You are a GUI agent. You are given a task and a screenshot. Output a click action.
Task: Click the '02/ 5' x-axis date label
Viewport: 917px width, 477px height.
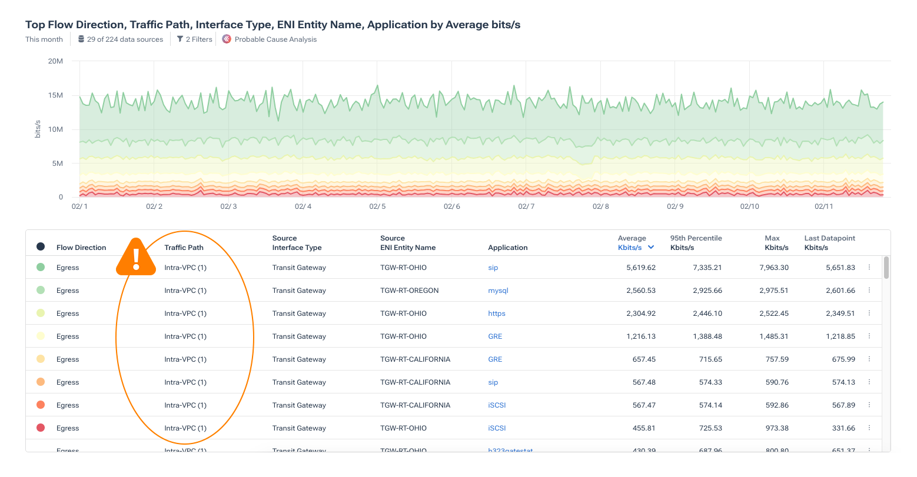(x=377, y=206)
